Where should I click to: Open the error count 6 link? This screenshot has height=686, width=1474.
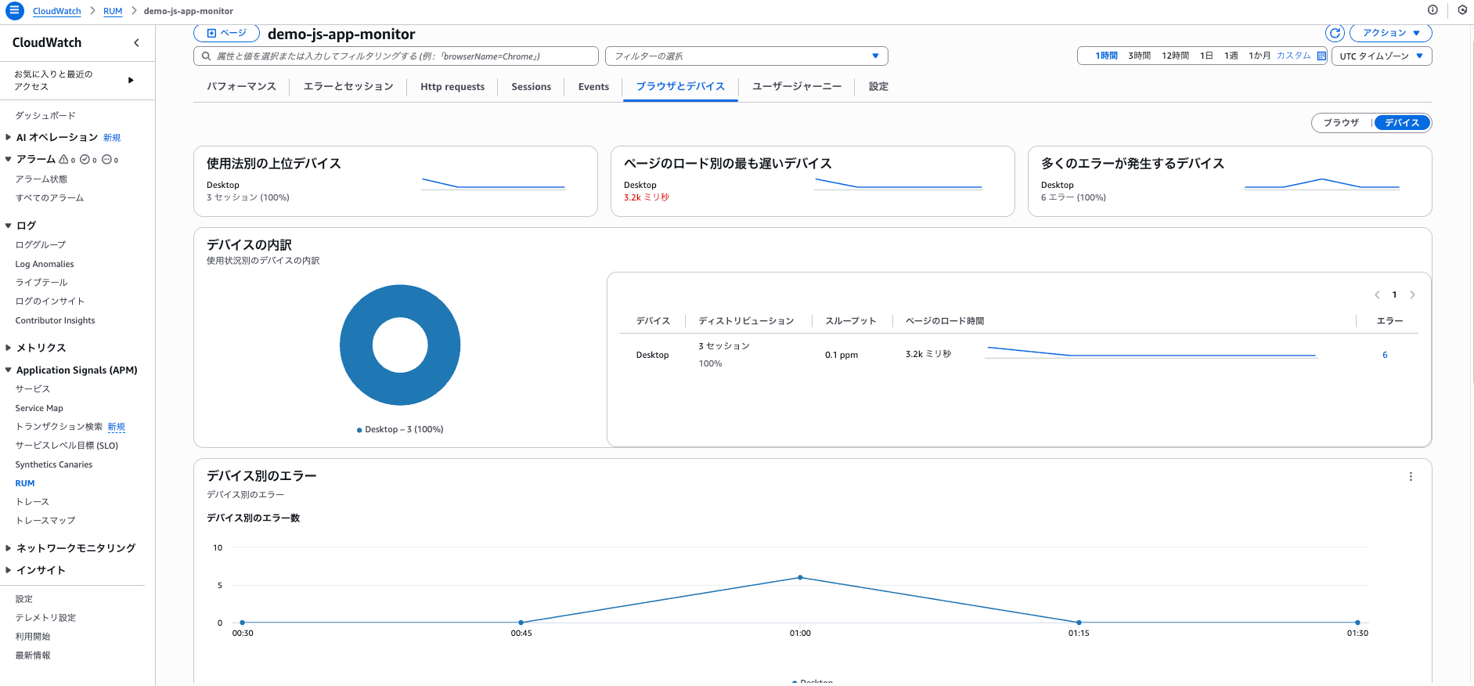1385,355
